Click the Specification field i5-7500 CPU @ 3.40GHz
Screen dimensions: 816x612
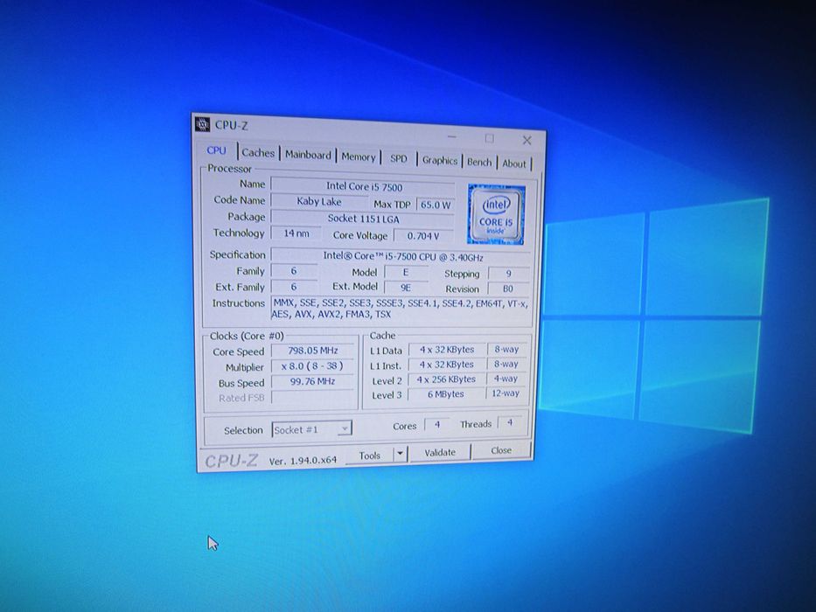(x=401, y=256)
